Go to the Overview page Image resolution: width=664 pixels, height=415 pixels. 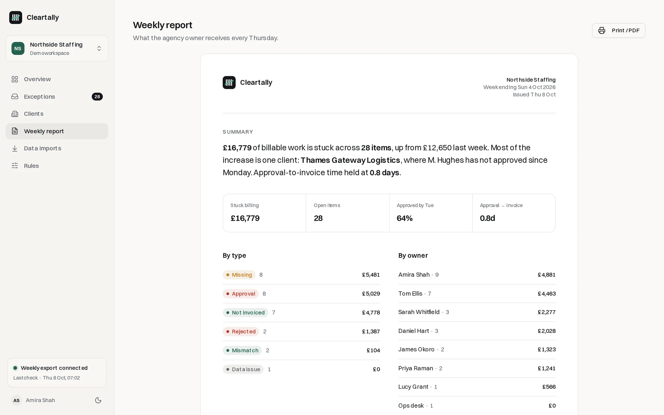(57, 79)
